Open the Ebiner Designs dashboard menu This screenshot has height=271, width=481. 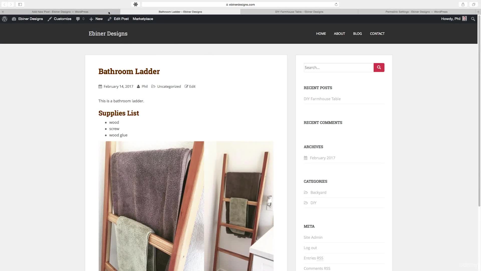click(27, 19)
